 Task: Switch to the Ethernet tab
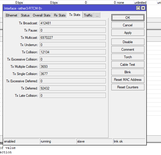click(x=12, y=15)
